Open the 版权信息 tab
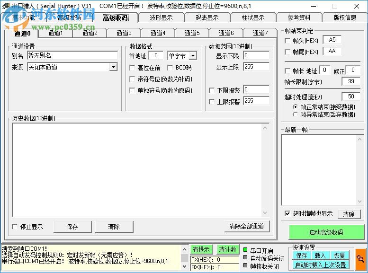Screen dimensions: 368x273 (x=345, y=18)
